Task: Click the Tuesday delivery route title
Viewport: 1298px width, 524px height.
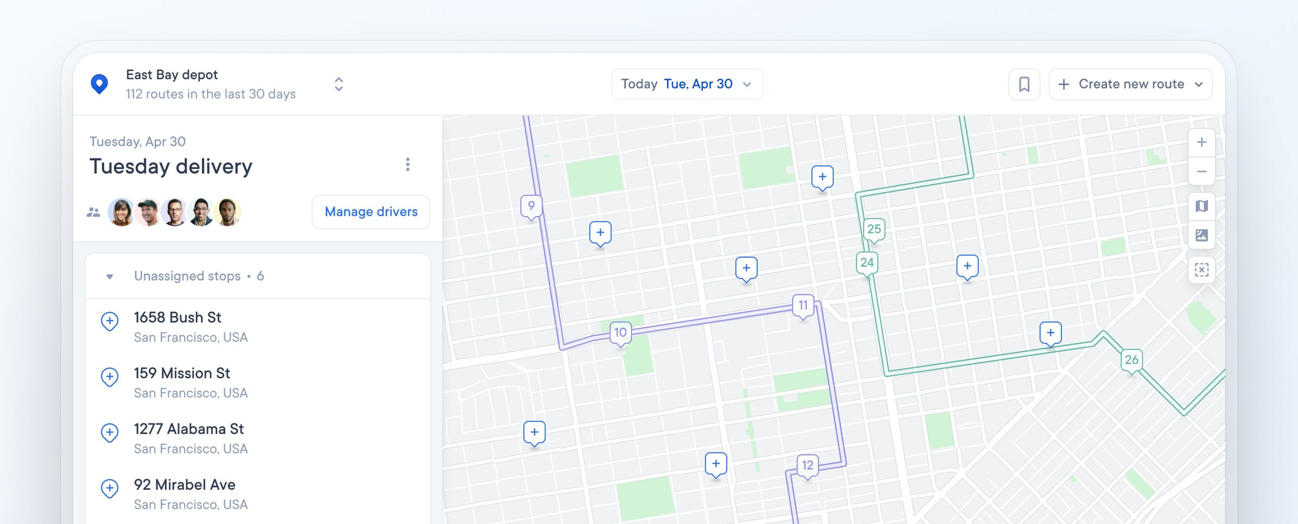Action: (x=171, y=166)
